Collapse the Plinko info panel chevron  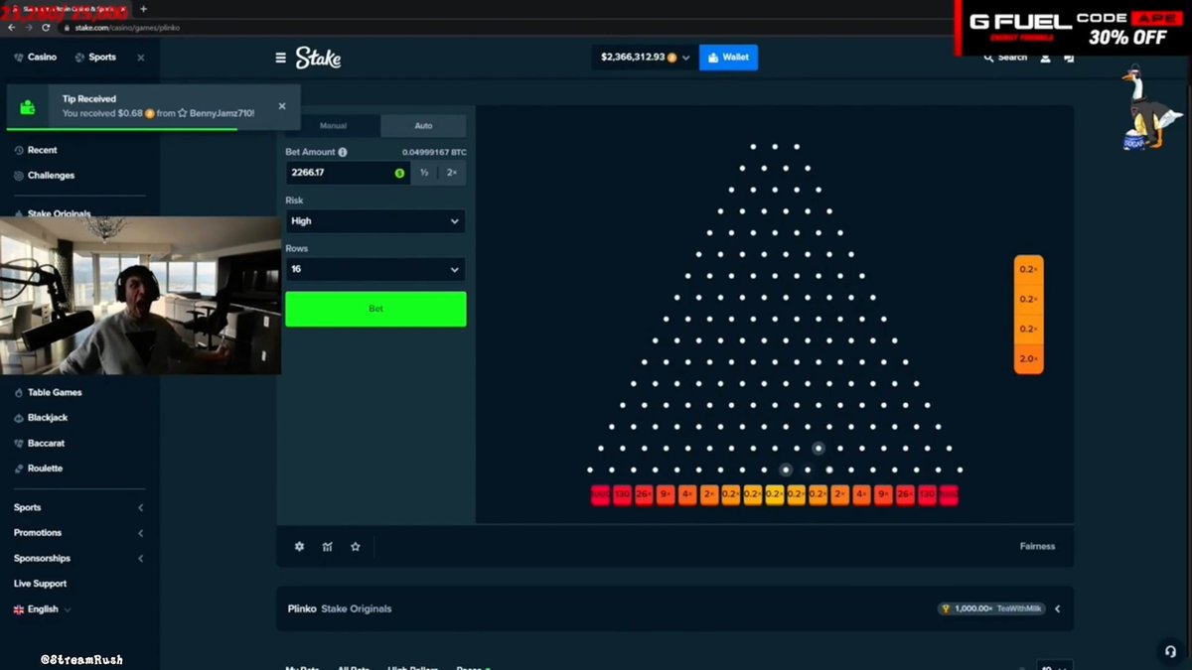pos(1057,608)
